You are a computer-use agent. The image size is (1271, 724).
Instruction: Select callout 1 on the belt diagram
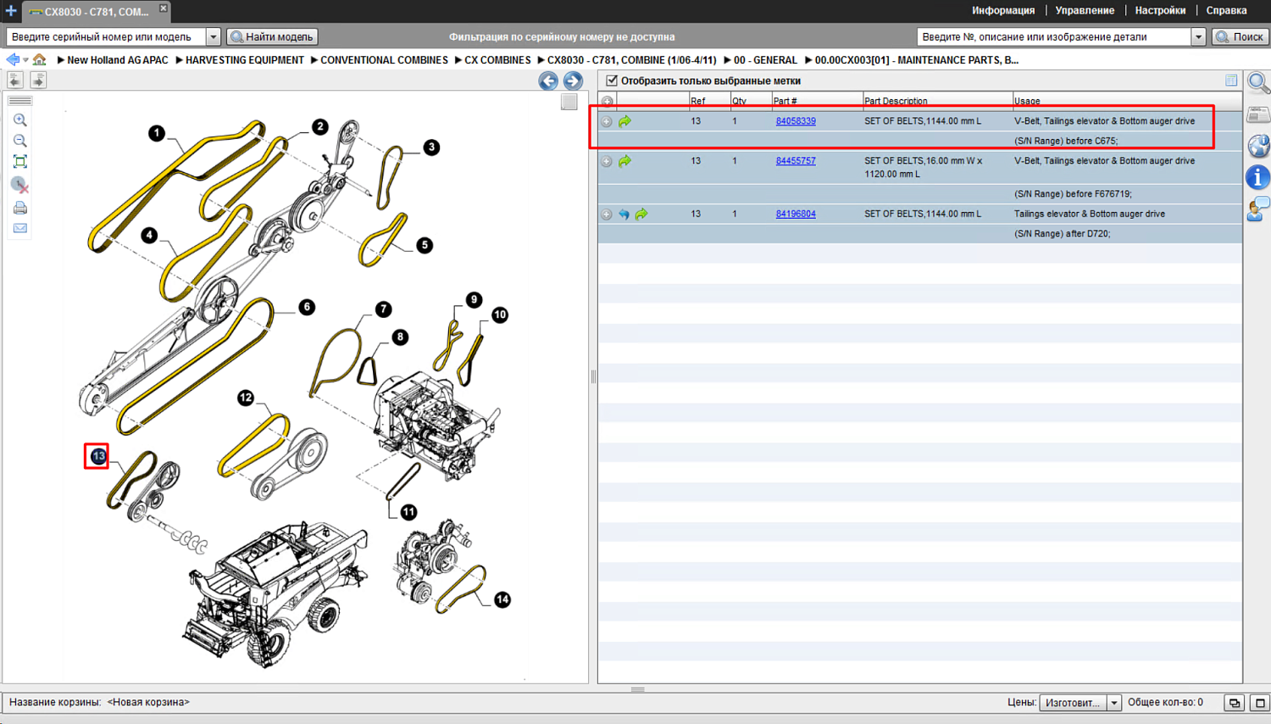157,133
